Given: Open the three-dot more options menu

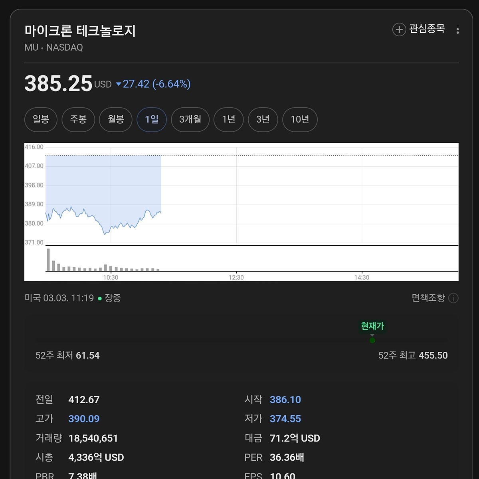Looking at the screenshot, I should coord(457,30).
